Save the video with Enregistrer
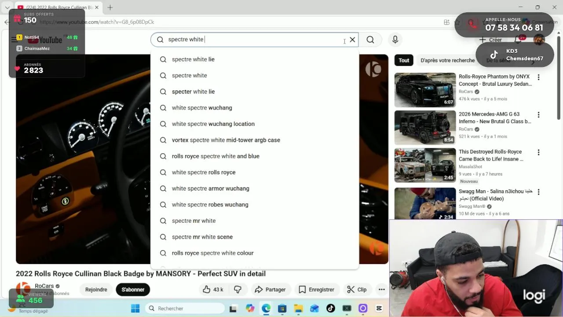The image size is (563, 317). (x=316, y=290)
